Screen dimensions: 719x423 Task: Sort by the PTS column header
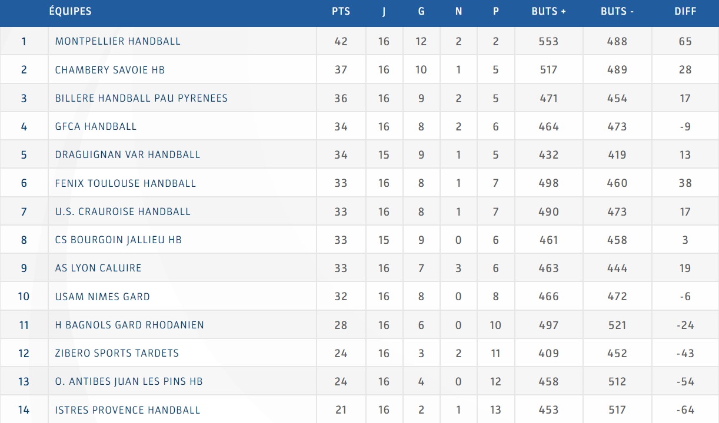341,11
